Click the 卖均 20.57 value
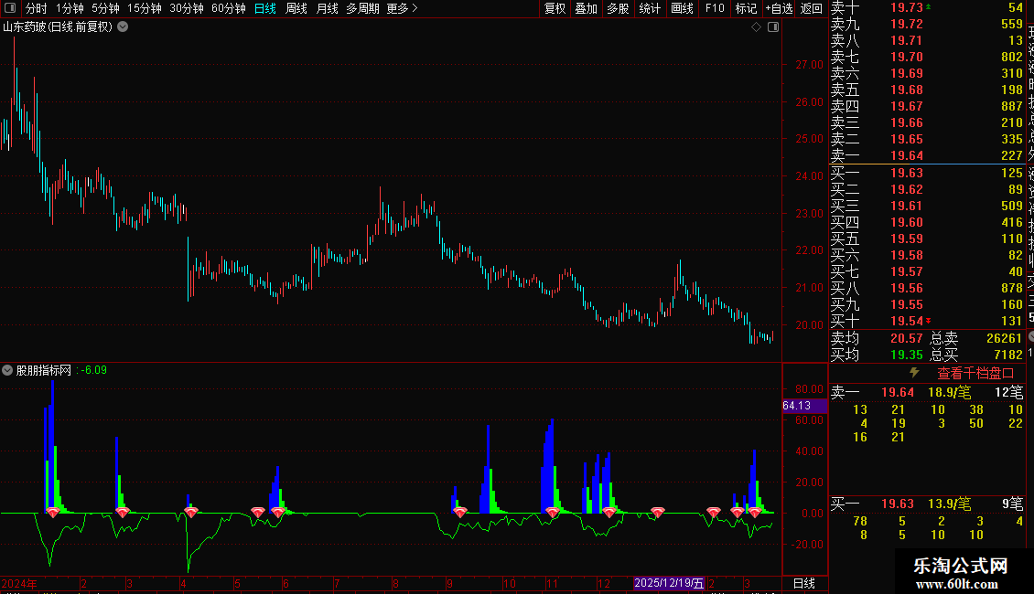The image size is (1034, 594). [x=907, y=338]
